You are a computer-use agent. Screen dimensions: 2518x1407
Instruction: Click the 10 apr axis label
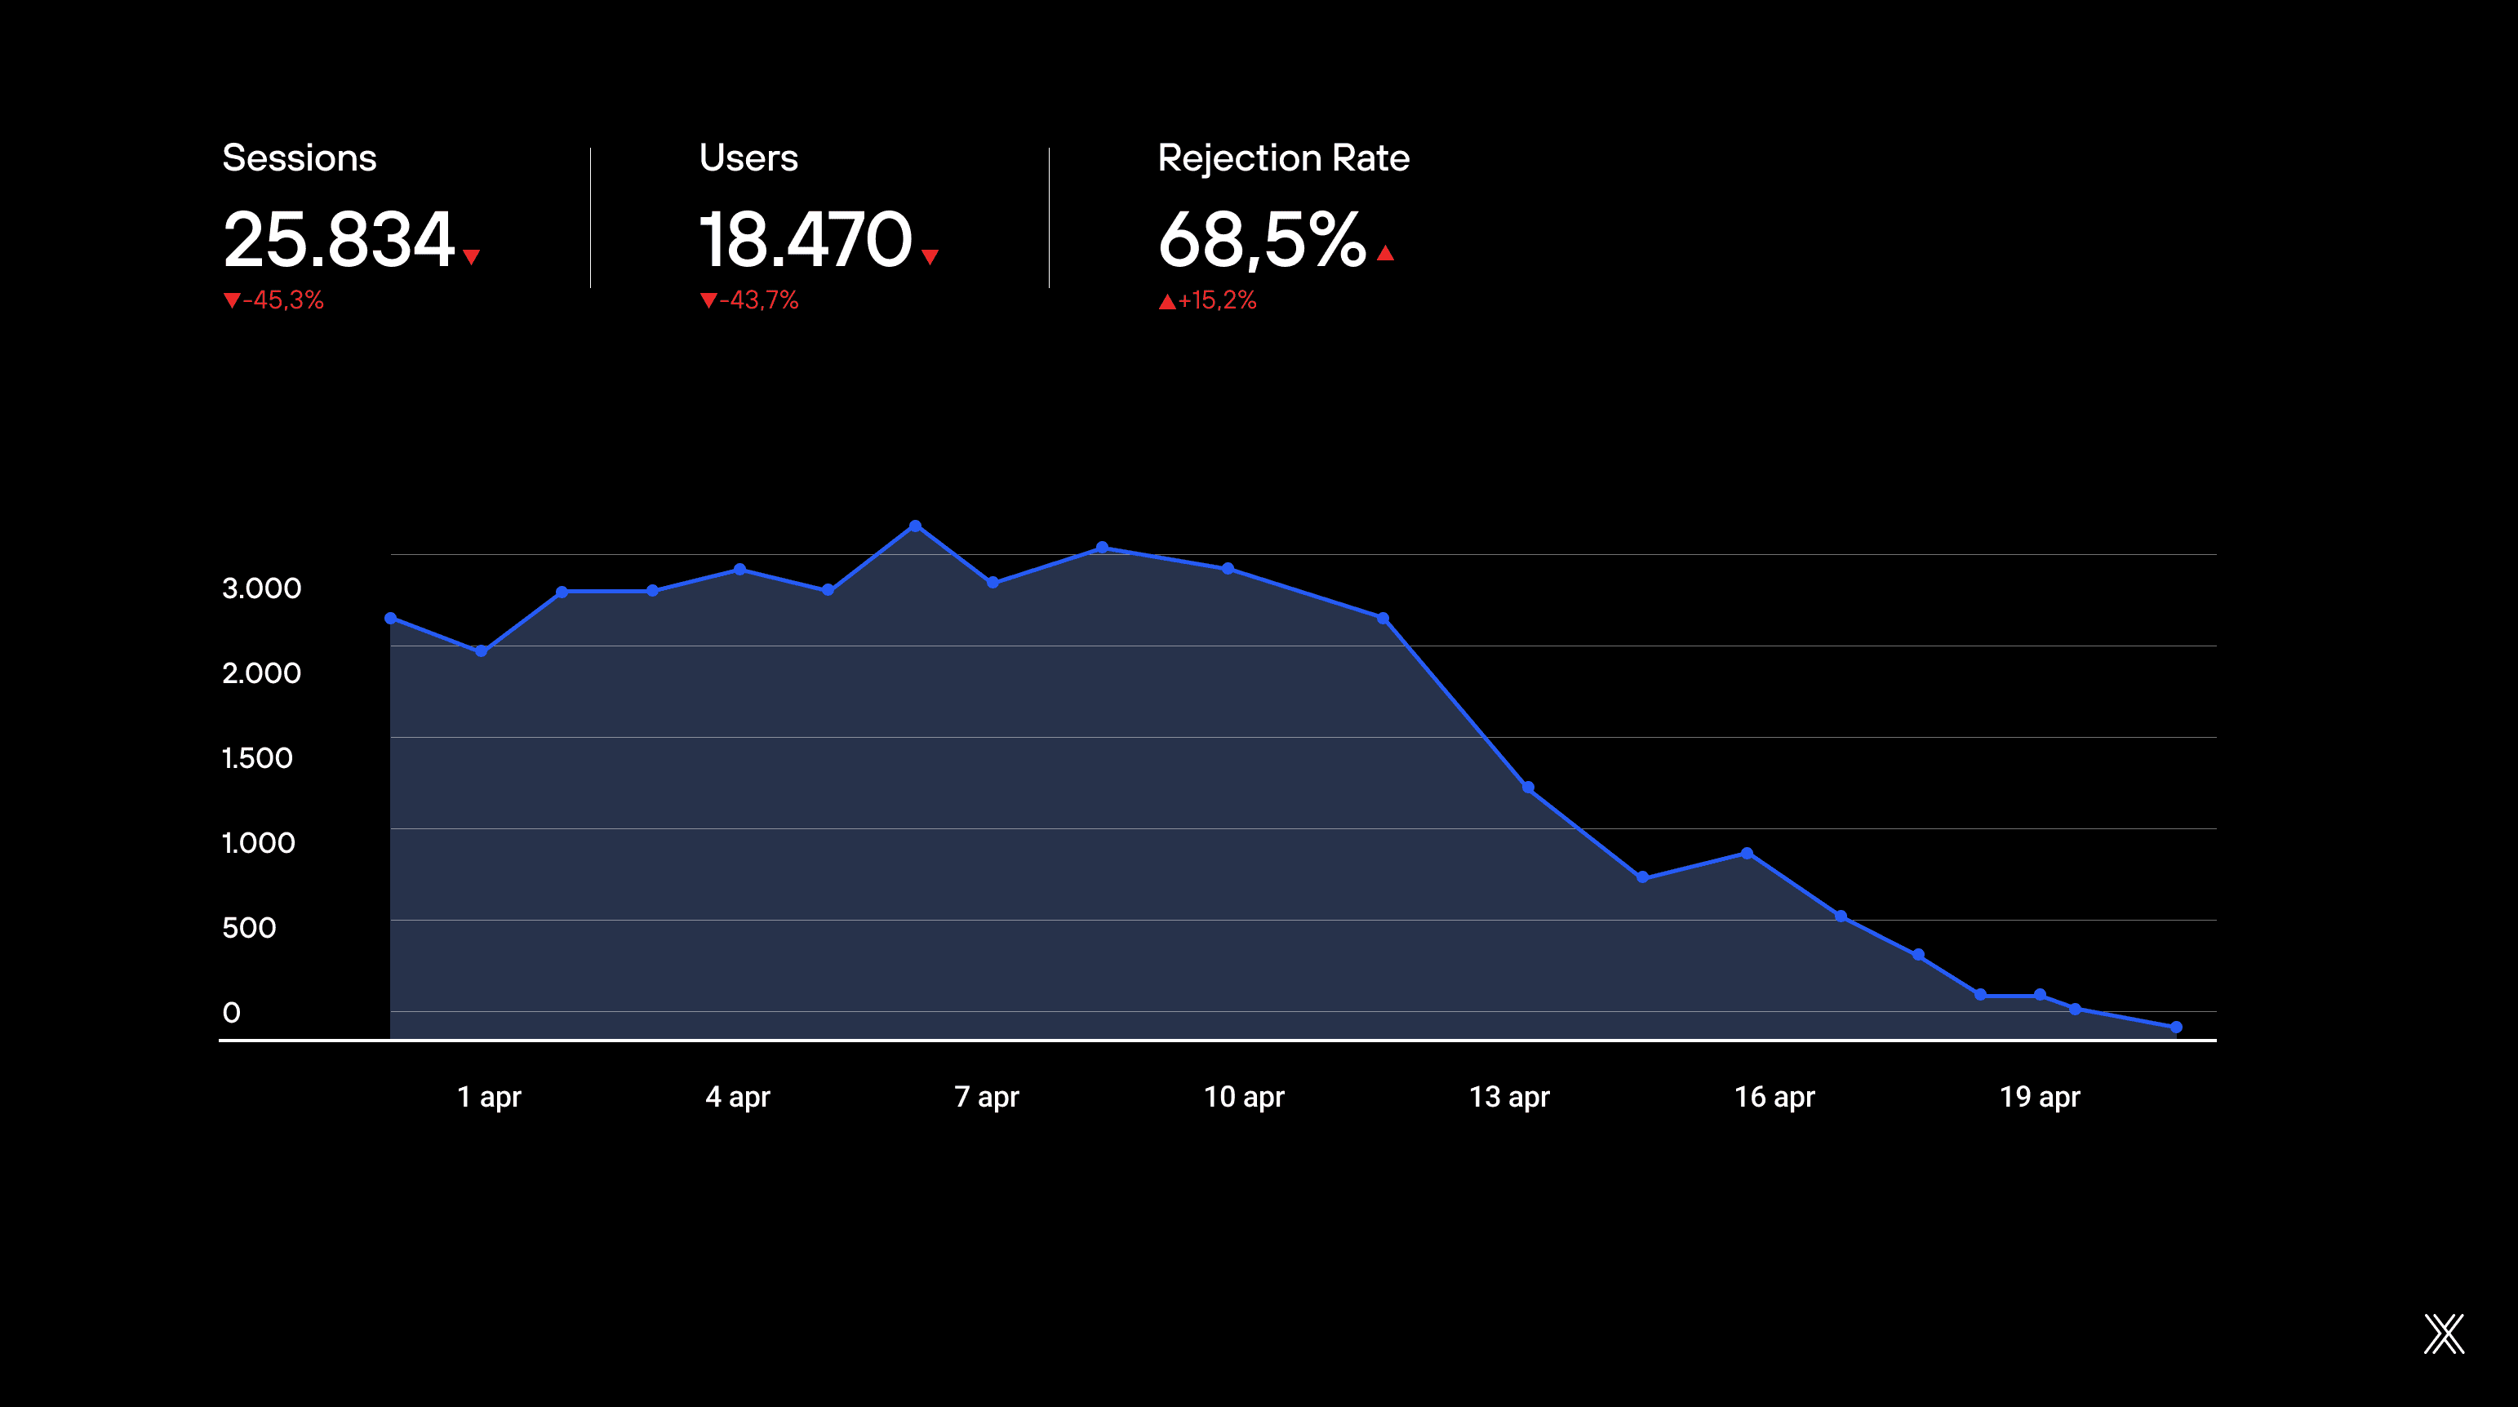click(x=1243, y=1097)
